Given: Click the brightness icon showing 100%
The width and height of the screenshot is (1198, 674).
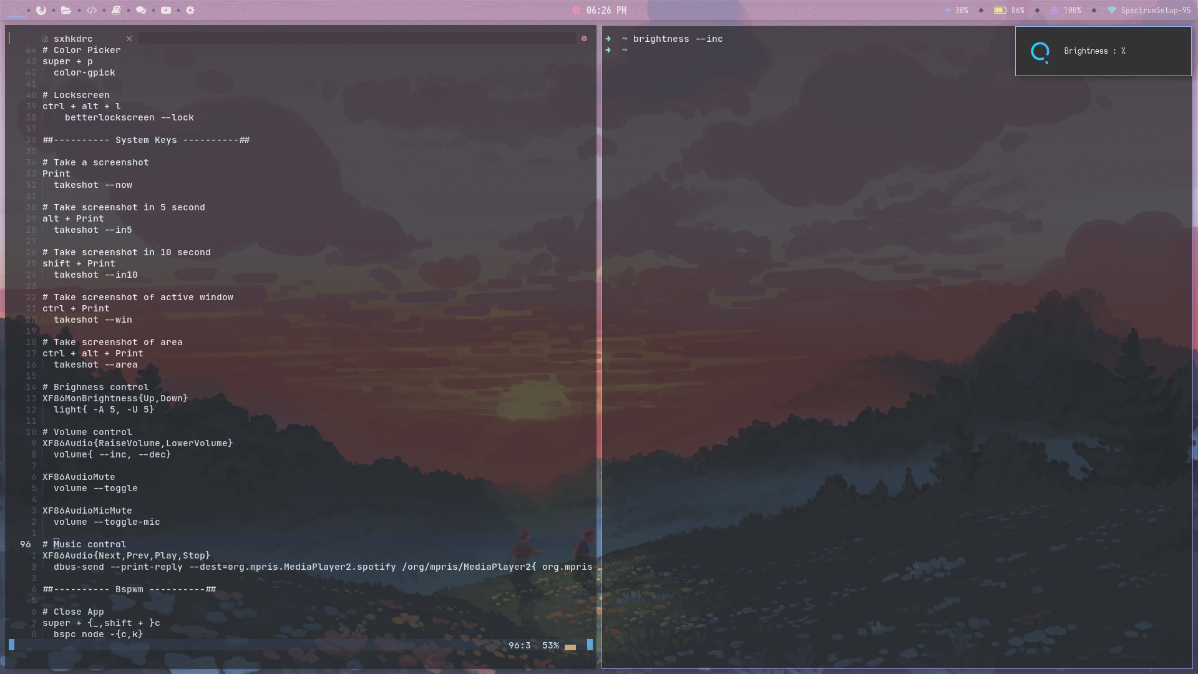Looking at the screenshot, I should [1054, 10].
